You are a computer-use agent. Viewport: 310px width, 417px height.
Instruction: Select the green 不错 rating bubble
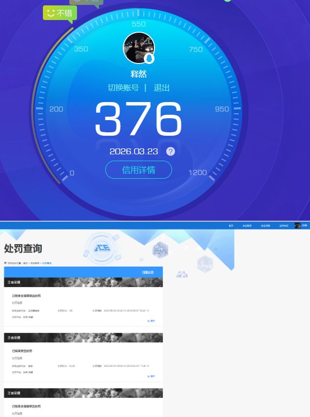pyautogui.click(x=60, y=13)
